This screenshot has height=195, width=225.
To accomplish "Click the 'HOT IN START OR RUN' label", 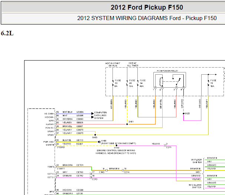I will coord(112,65).
